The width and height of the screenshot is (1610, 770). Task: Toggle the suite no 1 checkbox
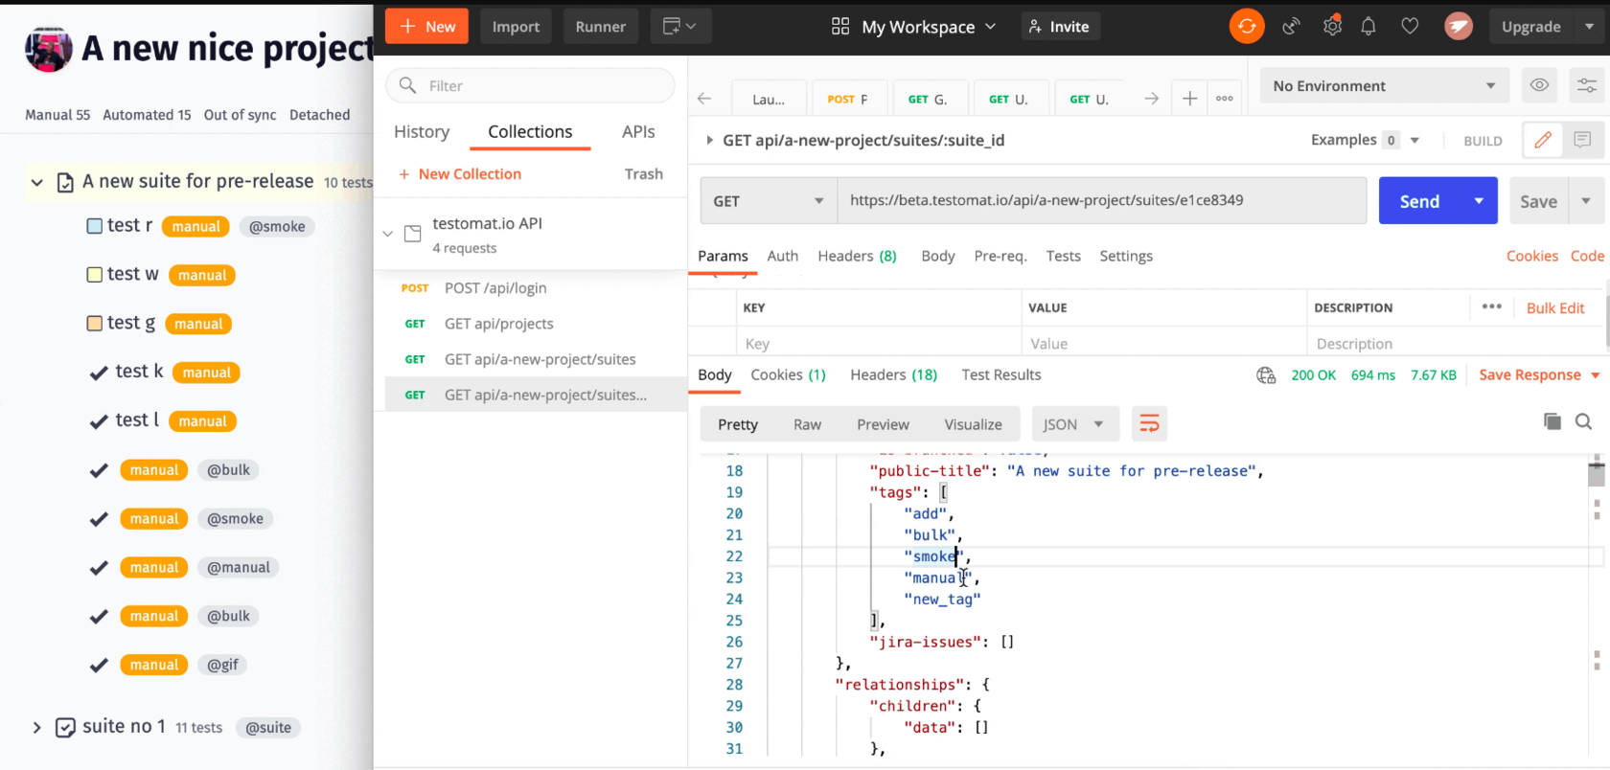65,728
